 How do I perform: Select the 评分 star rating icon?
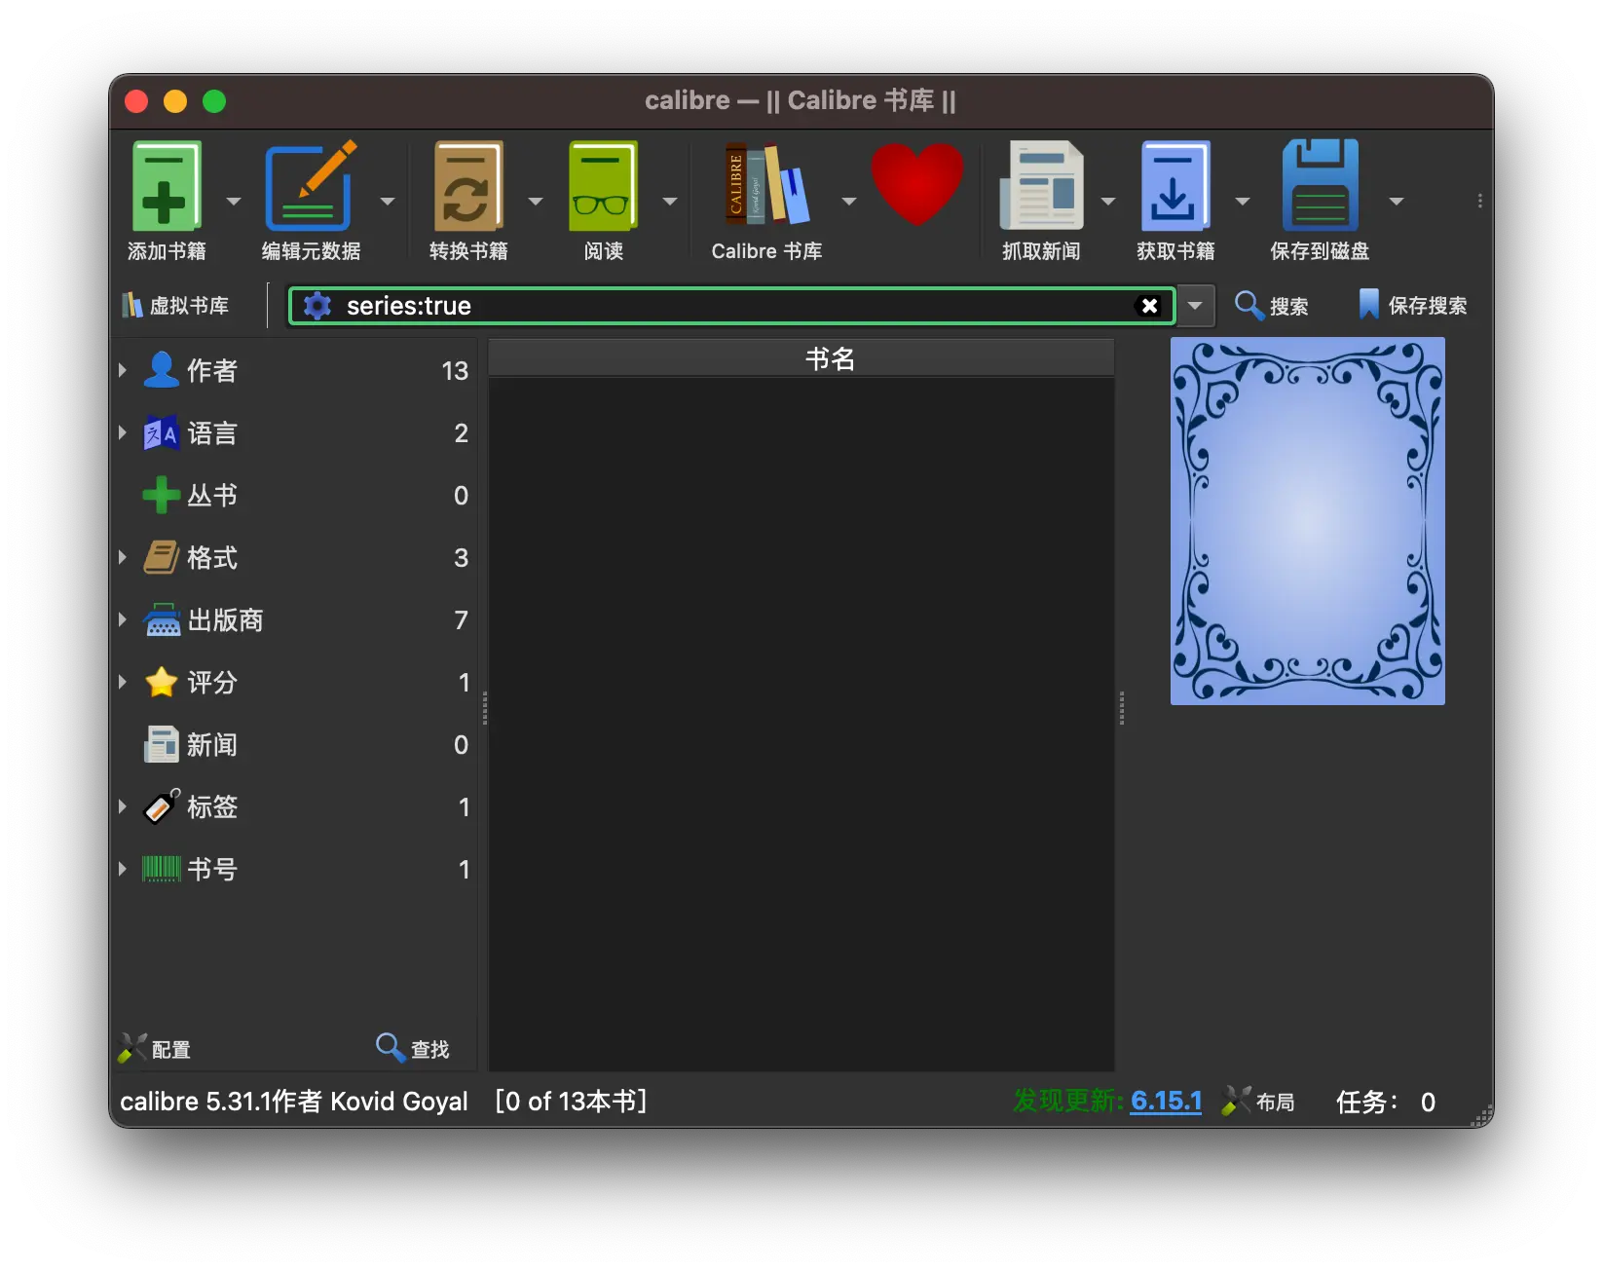[x=162, y=682]
